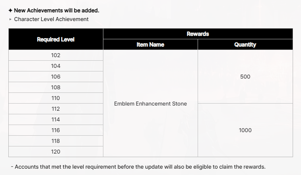Click the star bullet icon before New Achievements

point(10,11)
